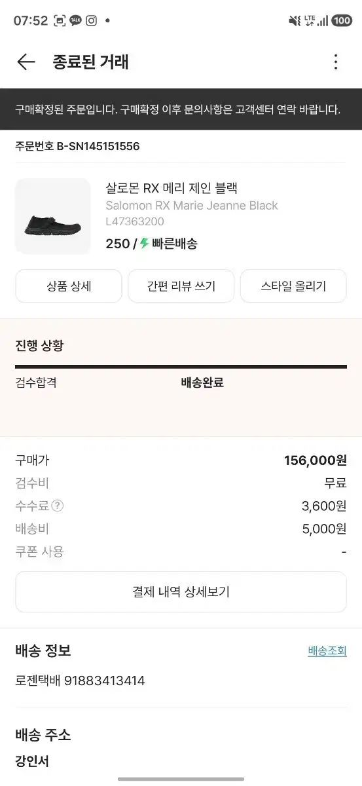Open the 상품 상세 button

pyautogui.click(x=69, y=286)
